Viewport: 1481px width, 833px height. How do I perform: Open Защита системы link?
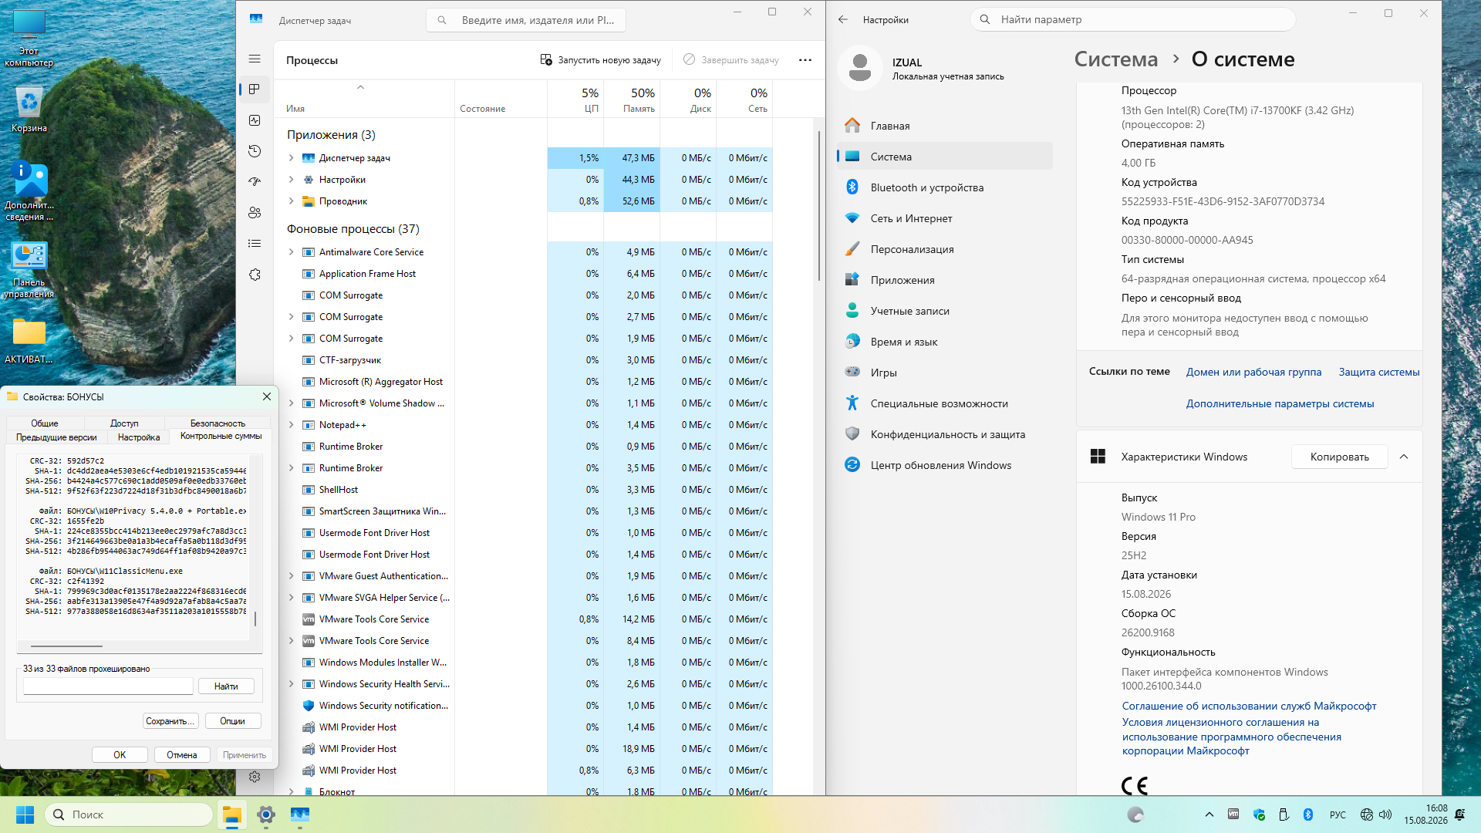pos(1379,372)
